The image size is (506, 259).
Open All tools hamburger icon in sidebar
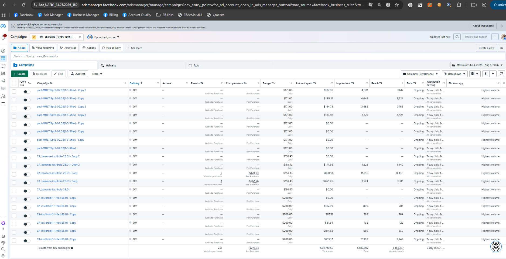click(x=3, y=104)
